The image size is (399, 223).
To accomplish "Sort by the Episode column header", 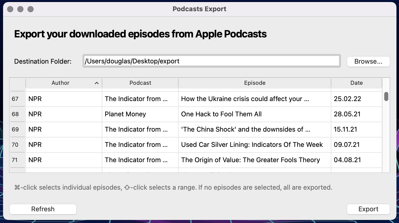I will (x=255, y=83).
